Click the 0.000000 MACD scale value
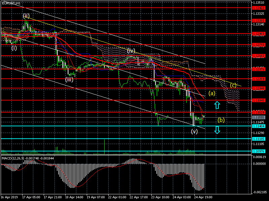 coord(259,164)
